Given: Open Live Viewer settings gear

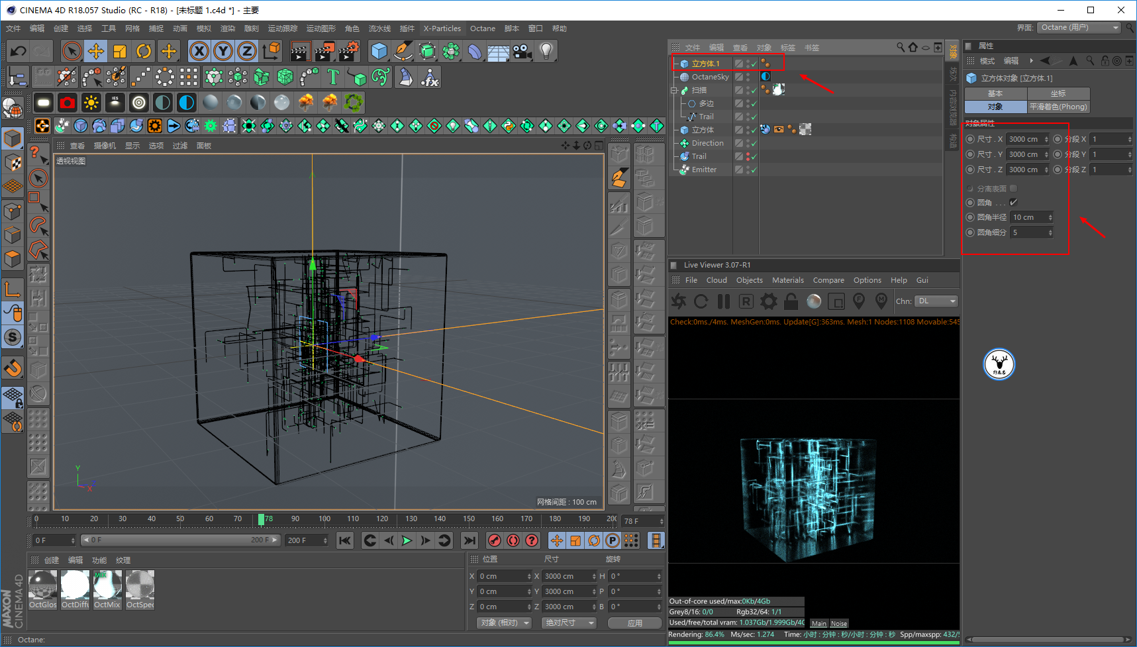Looking at the screenshot, I should click(x=769, y=301).
